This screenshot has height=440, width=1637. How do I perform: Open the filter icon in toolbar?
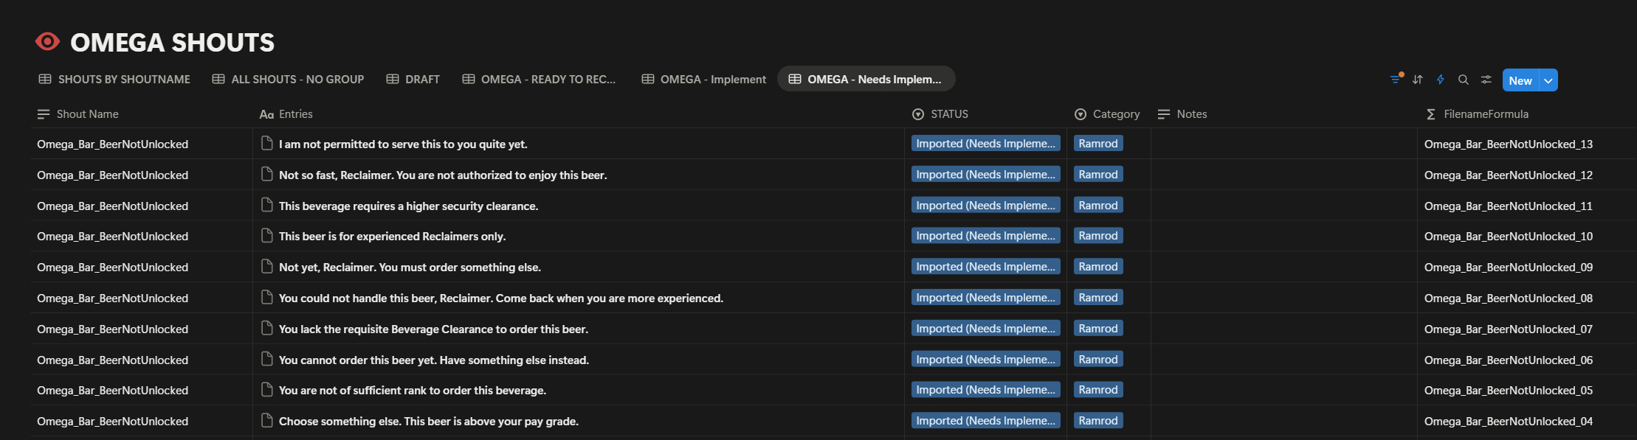tap(1395, 80)
